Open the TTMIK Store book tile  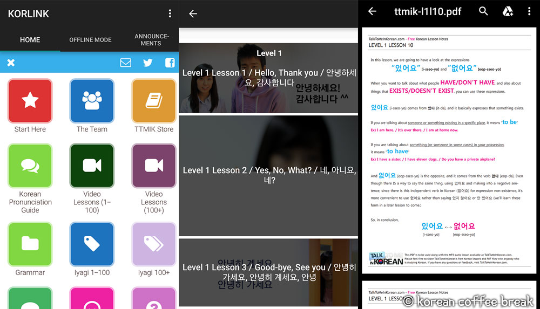point(154,101)
